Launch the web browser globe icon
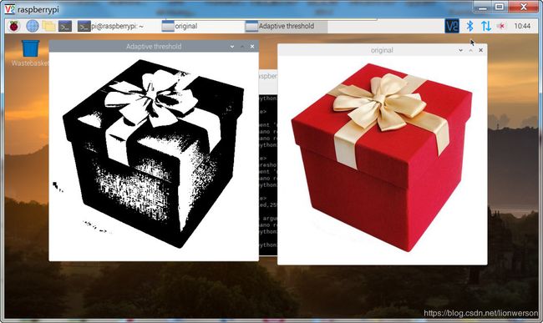Viewport: 543px width, 323px height. pos(33,26)
